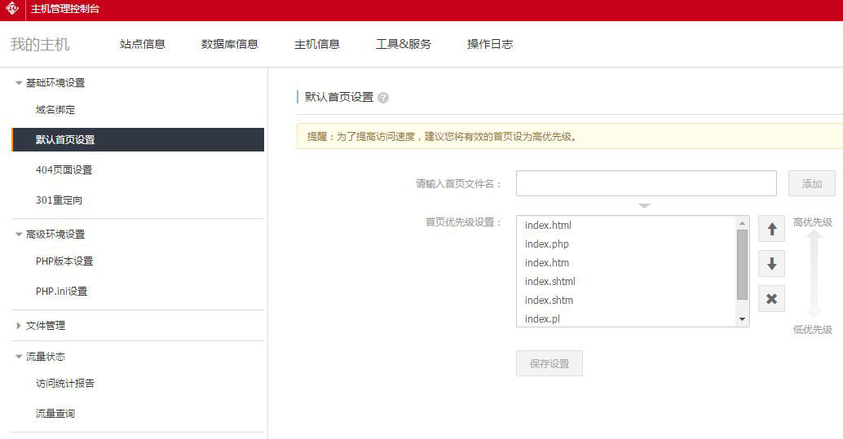
Task: Click the red console logo icon
Action: 12,10
